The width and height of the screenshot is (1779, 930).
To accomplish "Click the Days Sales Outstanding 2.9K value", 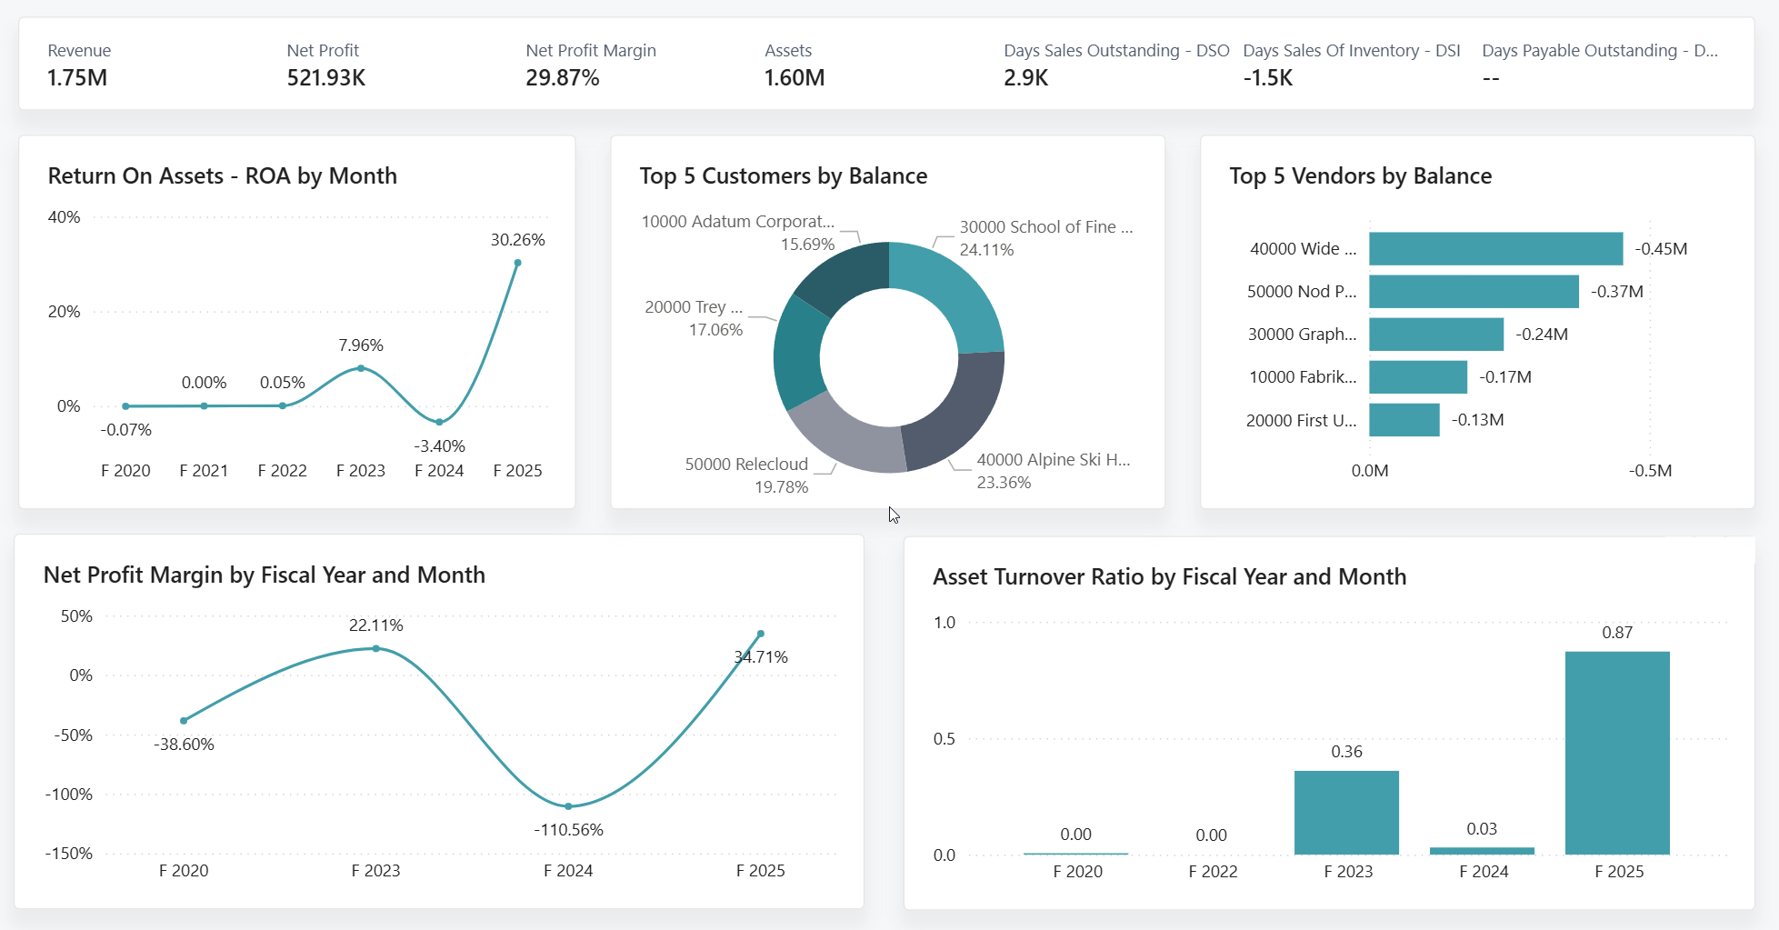I will coord(1025,78).
